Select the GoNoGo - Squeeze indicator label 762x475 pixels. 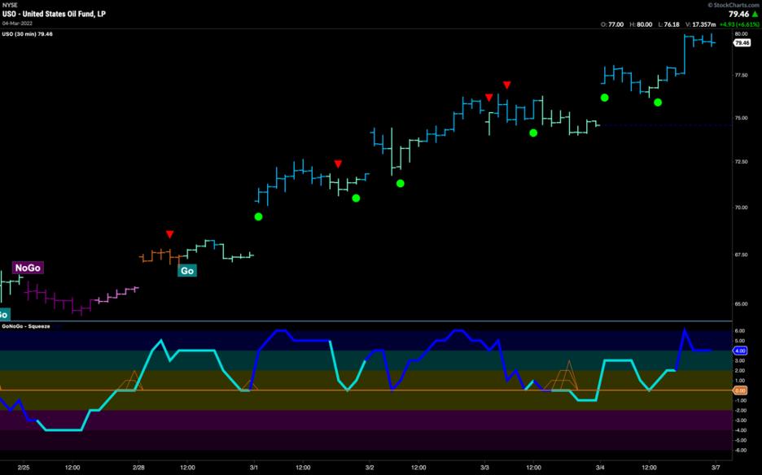click(26, 326)
